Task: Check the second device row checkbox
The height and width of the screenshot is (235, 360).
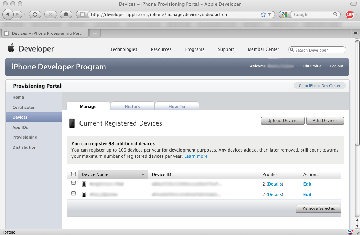Action: (x=73, y=193)
